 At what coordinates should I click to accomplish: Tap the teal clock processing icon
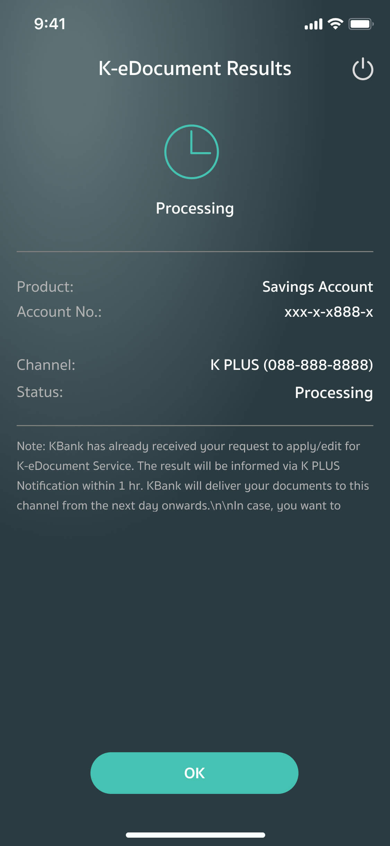pos(191,152)
